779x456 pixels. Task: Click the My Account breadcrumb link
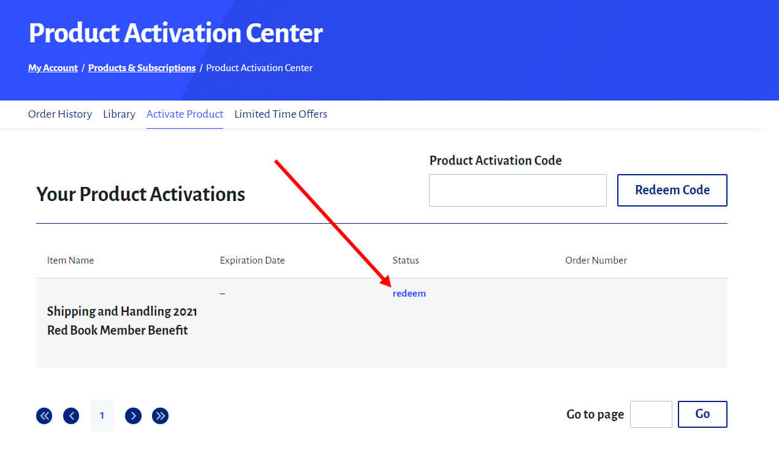pos(53,68)
